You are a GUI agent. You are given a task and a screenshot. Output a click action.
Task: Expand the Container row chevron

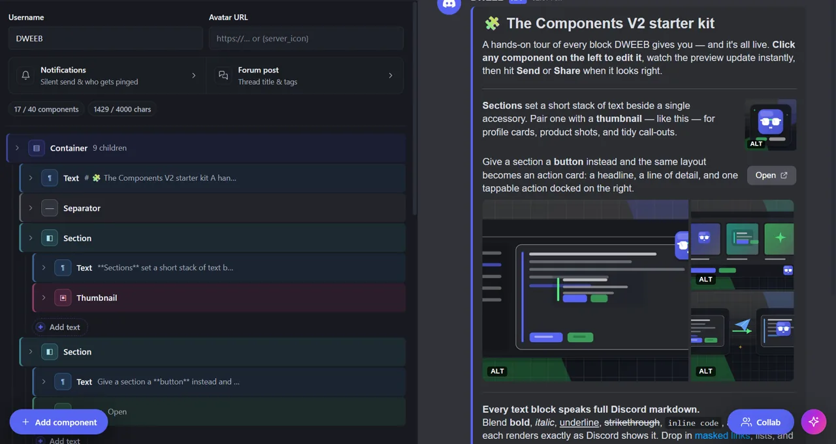pyautogui.click(x=18, y=148)
